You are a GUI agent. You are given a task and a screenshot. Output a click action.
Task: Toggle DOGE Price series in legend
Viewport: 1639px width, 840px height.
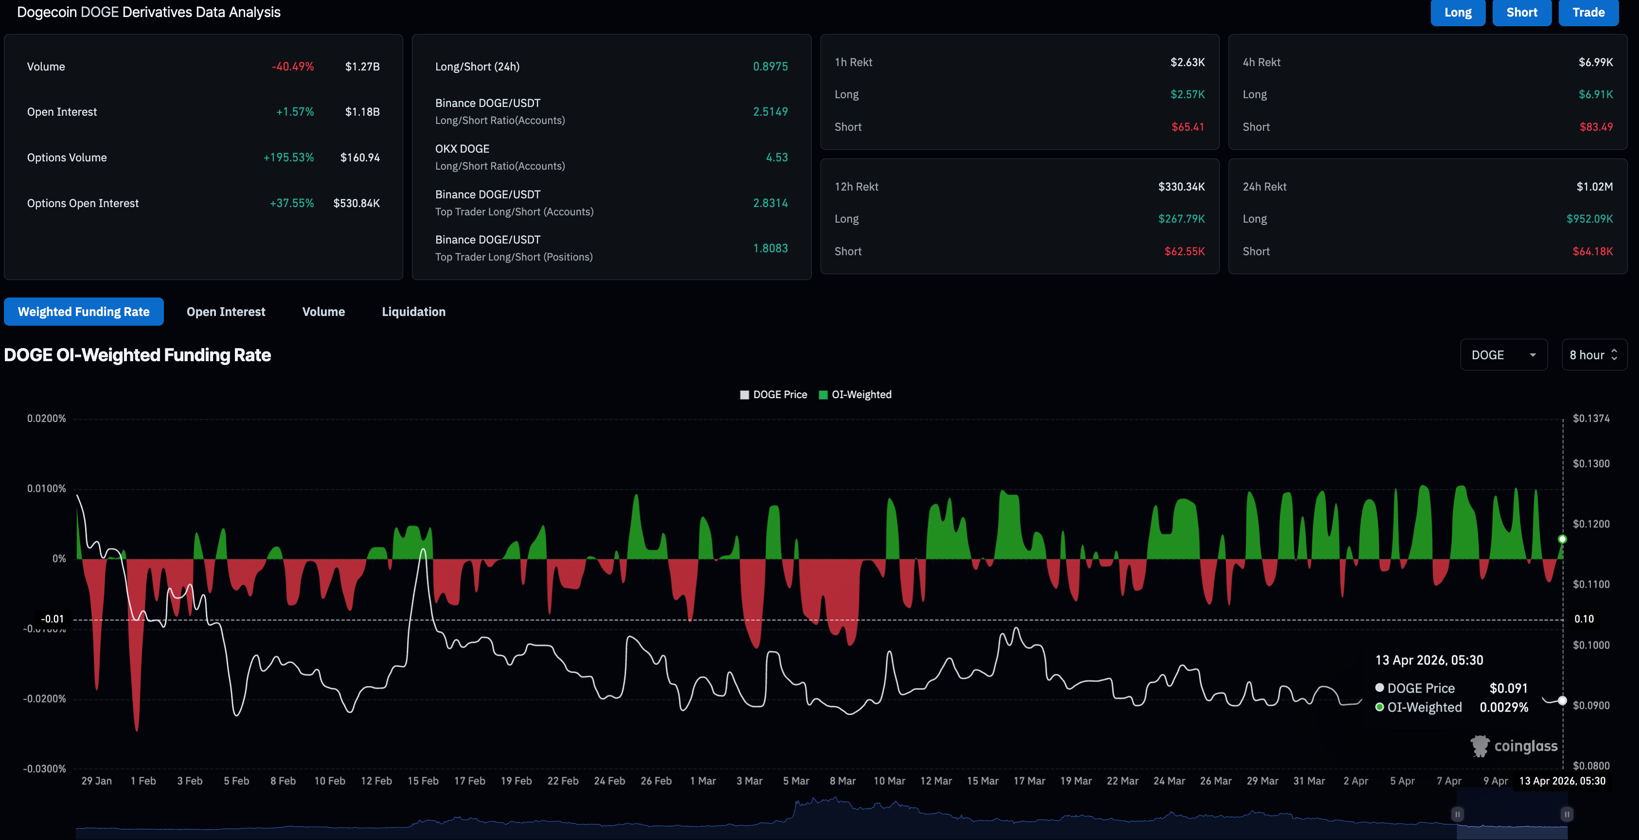[780, 395]
